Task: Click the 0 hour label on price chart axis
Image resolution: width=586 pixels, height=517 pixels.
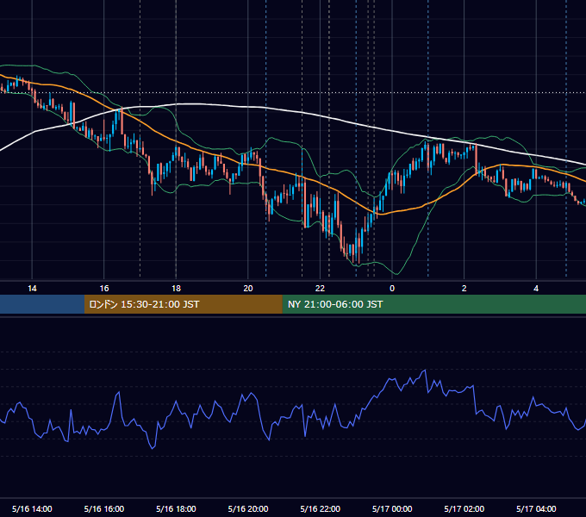Action: coord(392,289)
